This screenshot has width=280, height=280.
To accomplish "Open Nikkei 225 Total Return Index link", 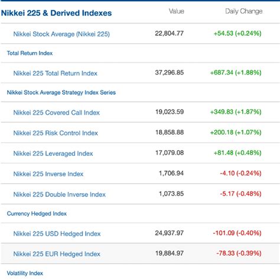I will [56, 73].
